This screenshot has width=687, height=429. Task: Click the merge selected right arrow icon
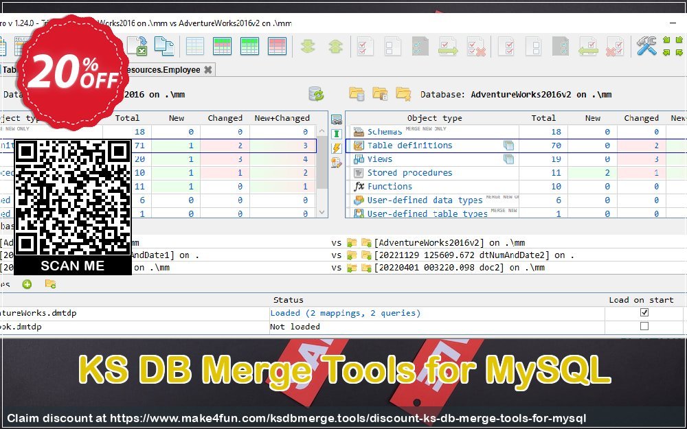click(x=448, y=46)
